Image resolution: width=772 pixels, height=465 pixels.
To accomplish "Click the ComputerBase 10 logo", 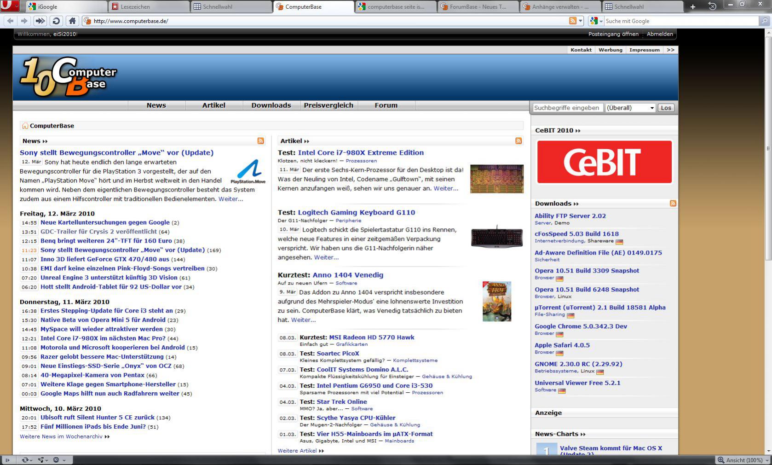I will pos(68,77).
